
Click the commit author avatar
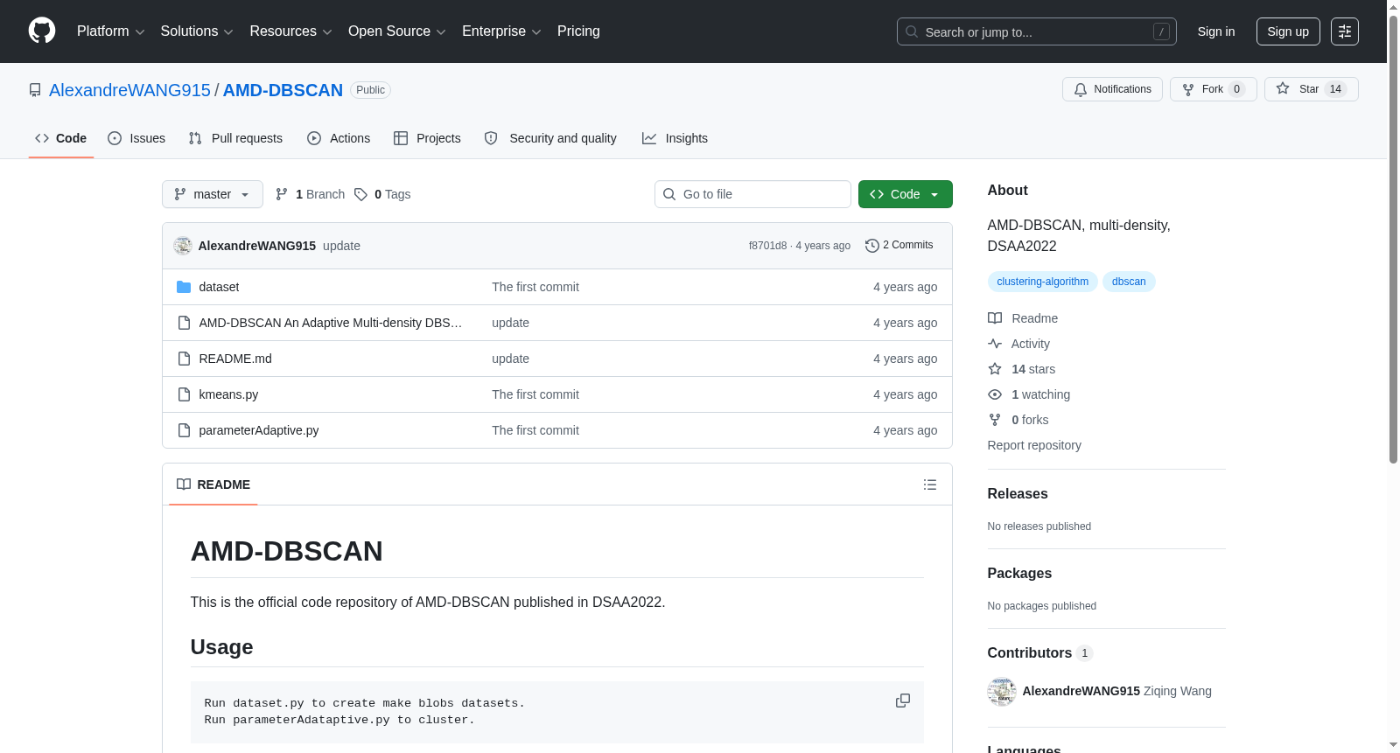pyautogui.click(x=183, y=246)
